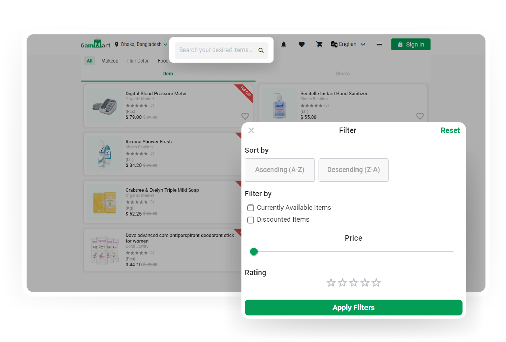Click the hamburger menu icon
Image resolution: width=506 pixels, height=342 pixels.
[x=379, y=45]
